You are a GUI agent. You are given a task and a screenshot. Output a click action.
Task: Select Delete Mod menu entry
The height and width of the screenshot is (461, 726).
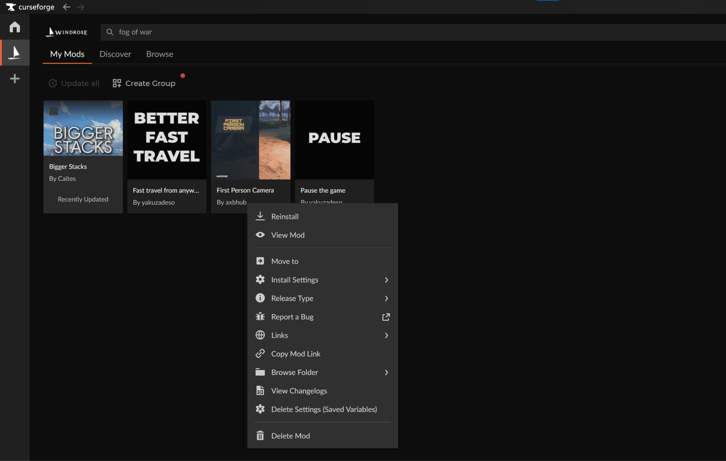[x=322, y=436]
